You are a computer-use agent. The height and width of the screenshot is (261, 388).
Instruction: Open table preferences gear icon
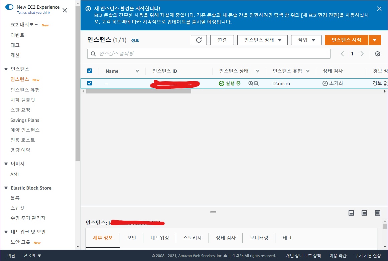[377, 54]
